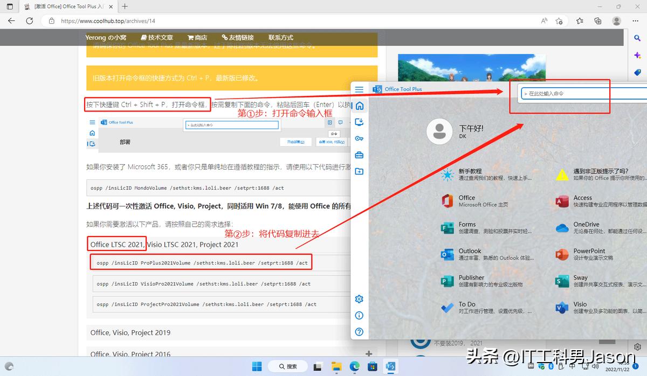
Task: Open File Explorer on taskbar
Action: coord(336,366)
